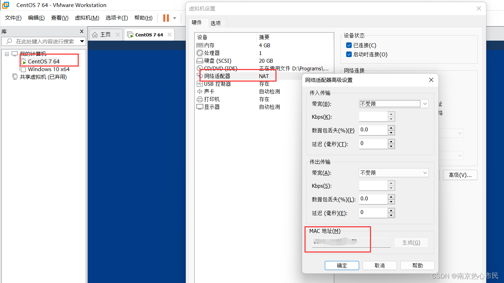Click the 帮助 button in advanced settings

(x=418, y=265)
